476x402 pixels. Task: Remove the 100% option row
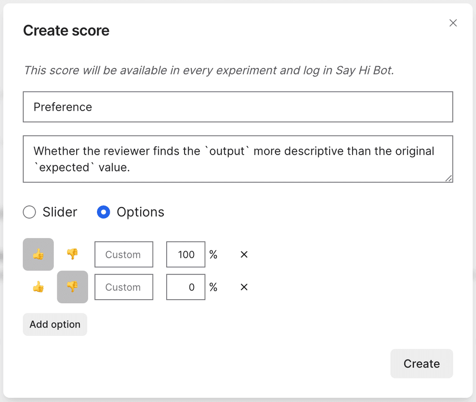[x=244, y=255]
